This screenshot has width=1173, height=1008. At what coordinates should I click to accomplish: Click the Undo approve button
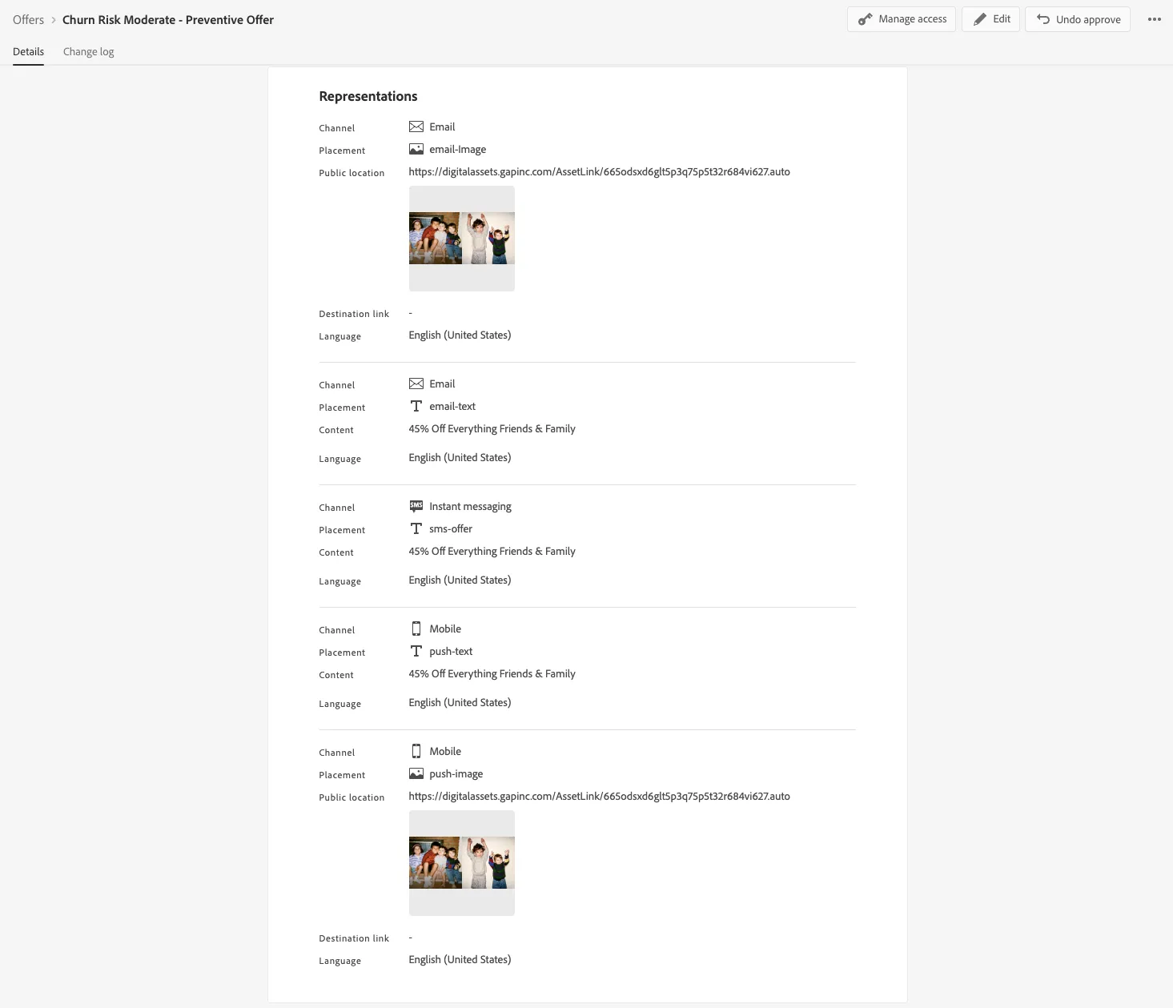(1078, 19)
